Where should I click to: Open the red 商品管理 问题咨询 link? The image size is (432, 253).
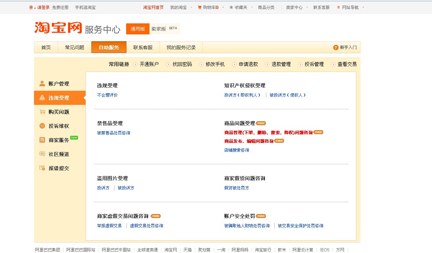click(x=269, y=132)
